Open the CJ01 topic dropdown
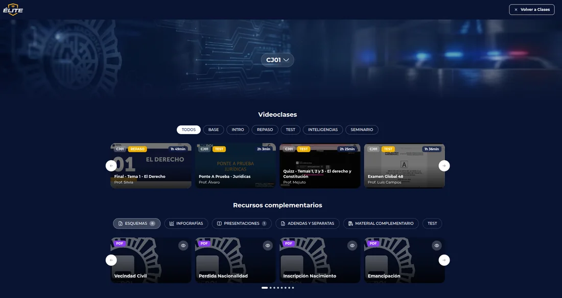Image resolution: width=562 pixels, height=298 pixels. tap(277, 60)
